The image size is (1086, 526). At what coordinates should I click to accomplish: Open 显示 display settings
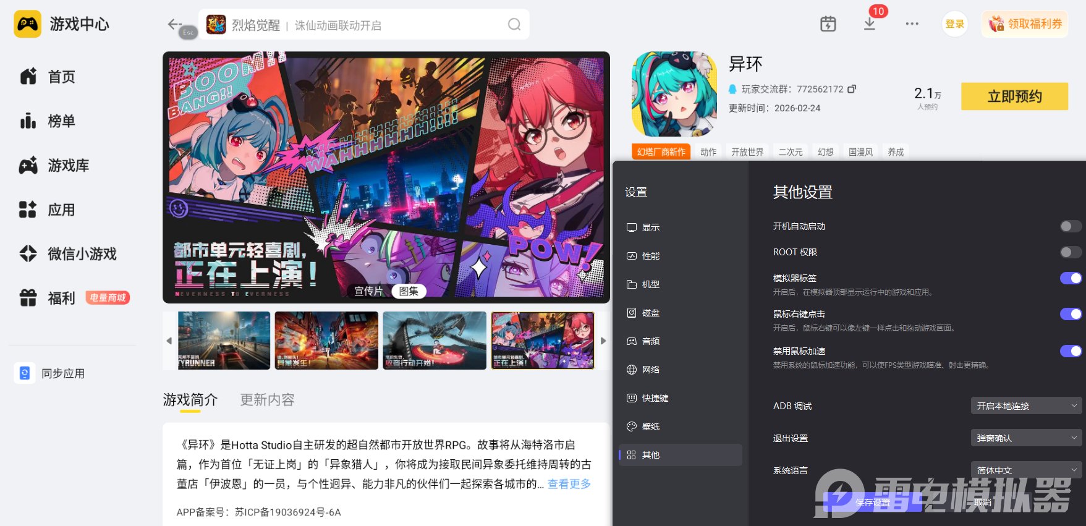point(681,227)
